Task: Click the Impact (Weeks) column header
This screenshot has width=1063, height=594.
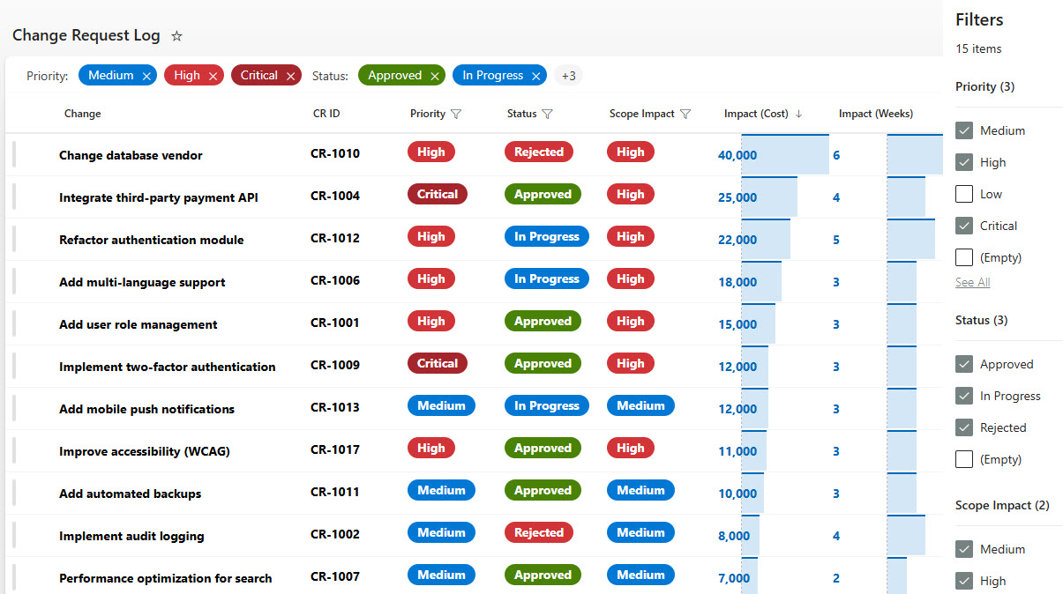Action: 875,114
